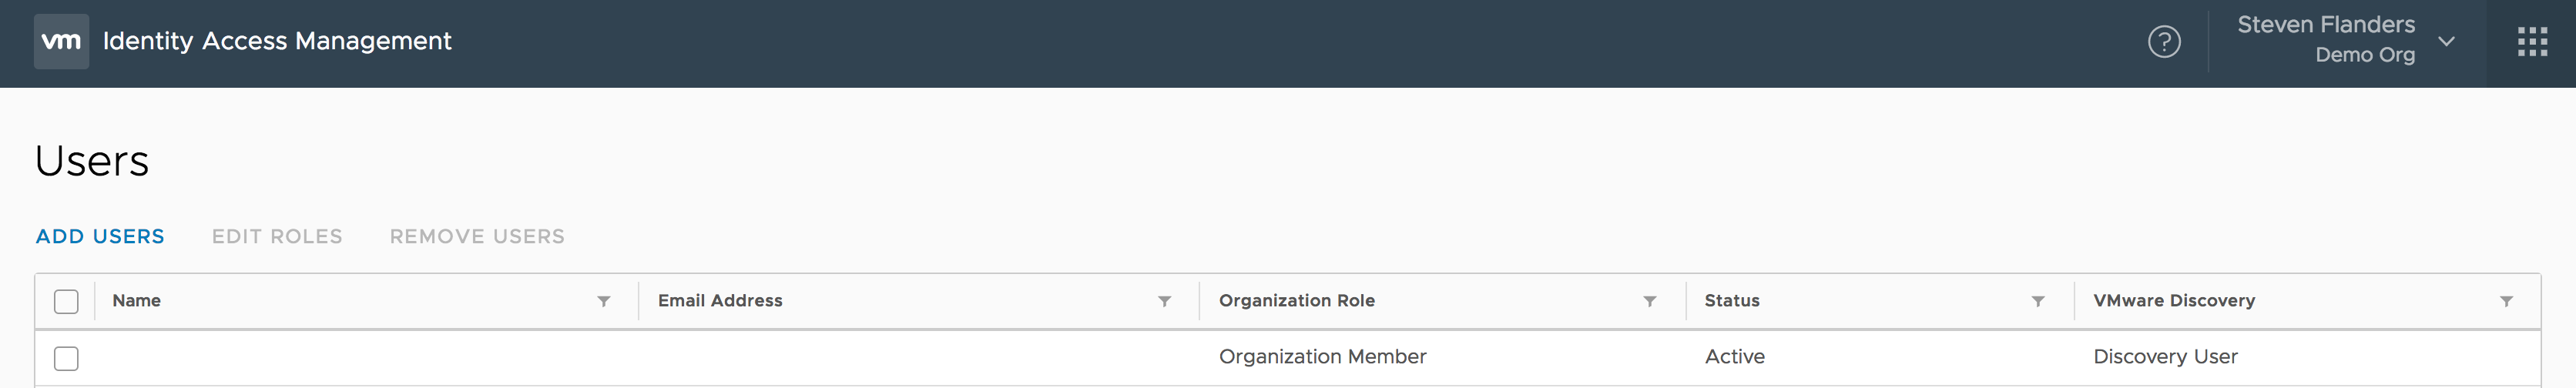The width and height of the screenshot is (2576, 388).
Task: Open the help question mark icon
Action: click(x=2164, y=41)
